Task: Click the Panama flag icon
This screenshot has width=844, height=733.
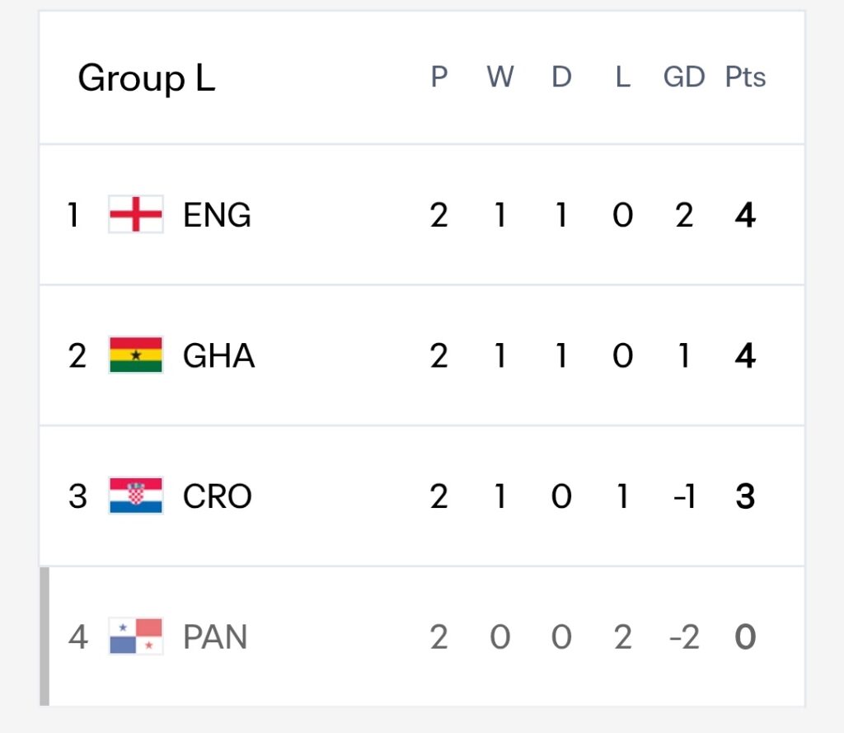Action: (x=136, y=636)
